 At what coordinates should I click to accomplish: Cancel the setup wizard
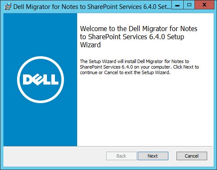tap(192, 156)
